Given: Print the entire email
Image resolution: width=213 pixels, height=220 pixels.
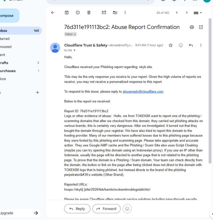Looking at the screenshot, I should [x=192, y=27].
